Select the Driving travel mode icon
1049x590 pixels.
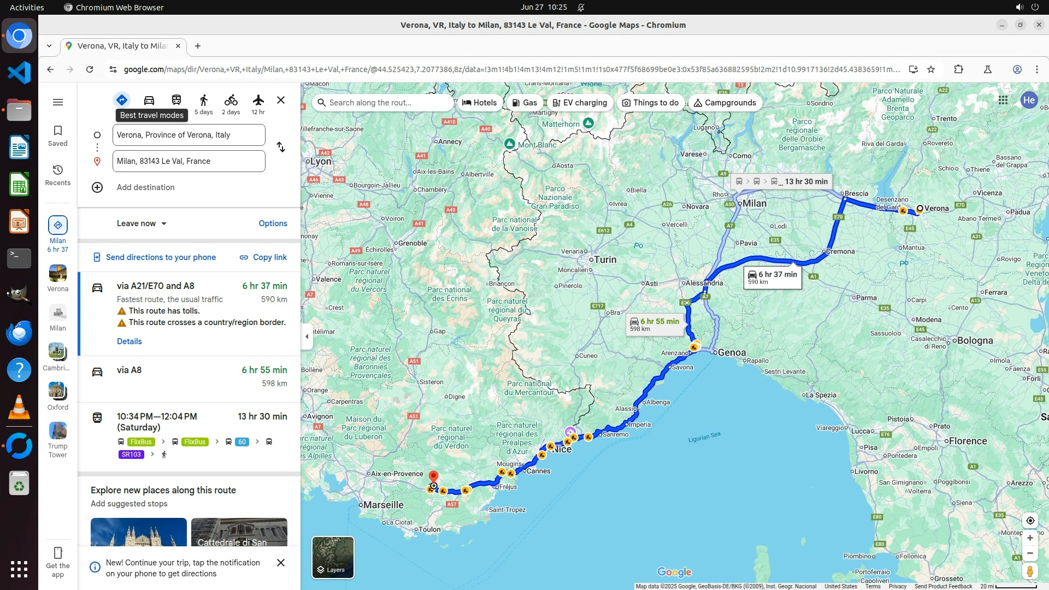pos(149,100)
